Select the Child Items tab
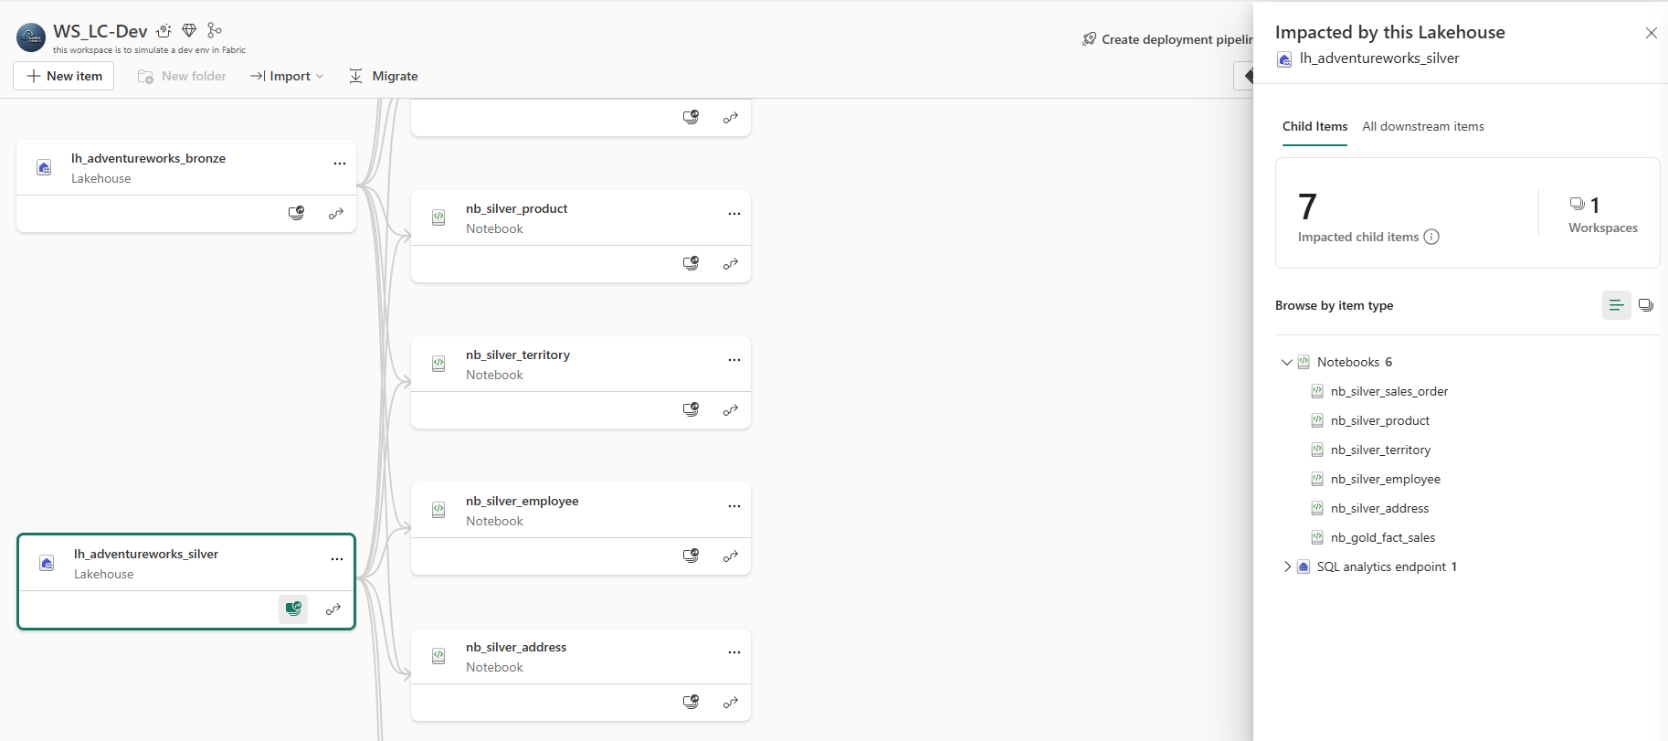The width and height of the screenshot is (1668, 741). coord(1314,126)
